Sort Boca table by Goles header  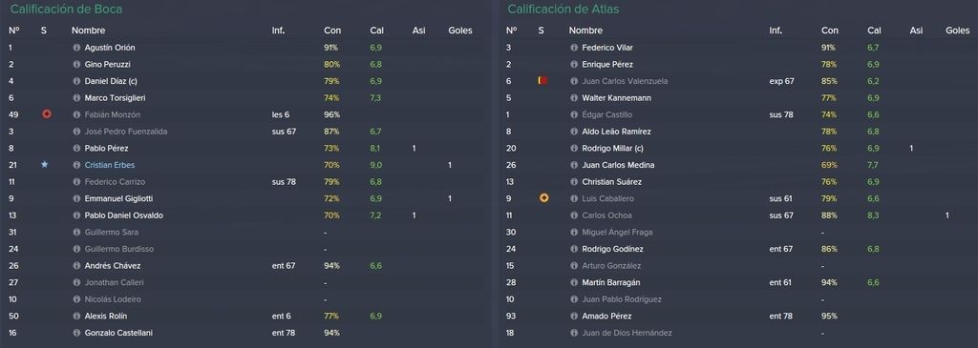(x=460, y=31)
